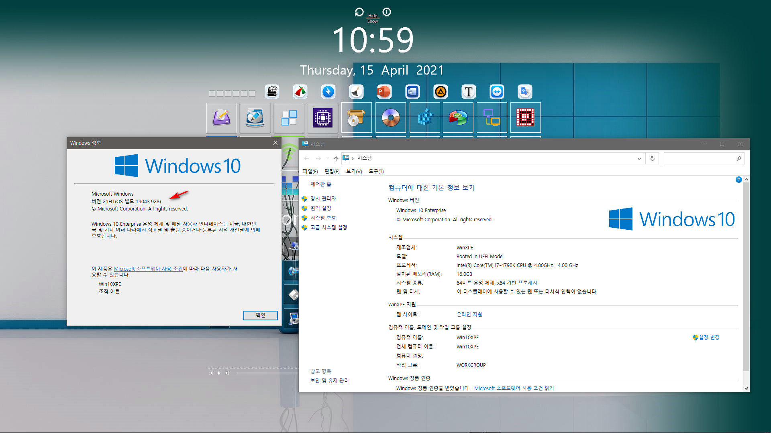Go up one level in the 시스템 window
The image size is (771, 433).
click(336, 158)
